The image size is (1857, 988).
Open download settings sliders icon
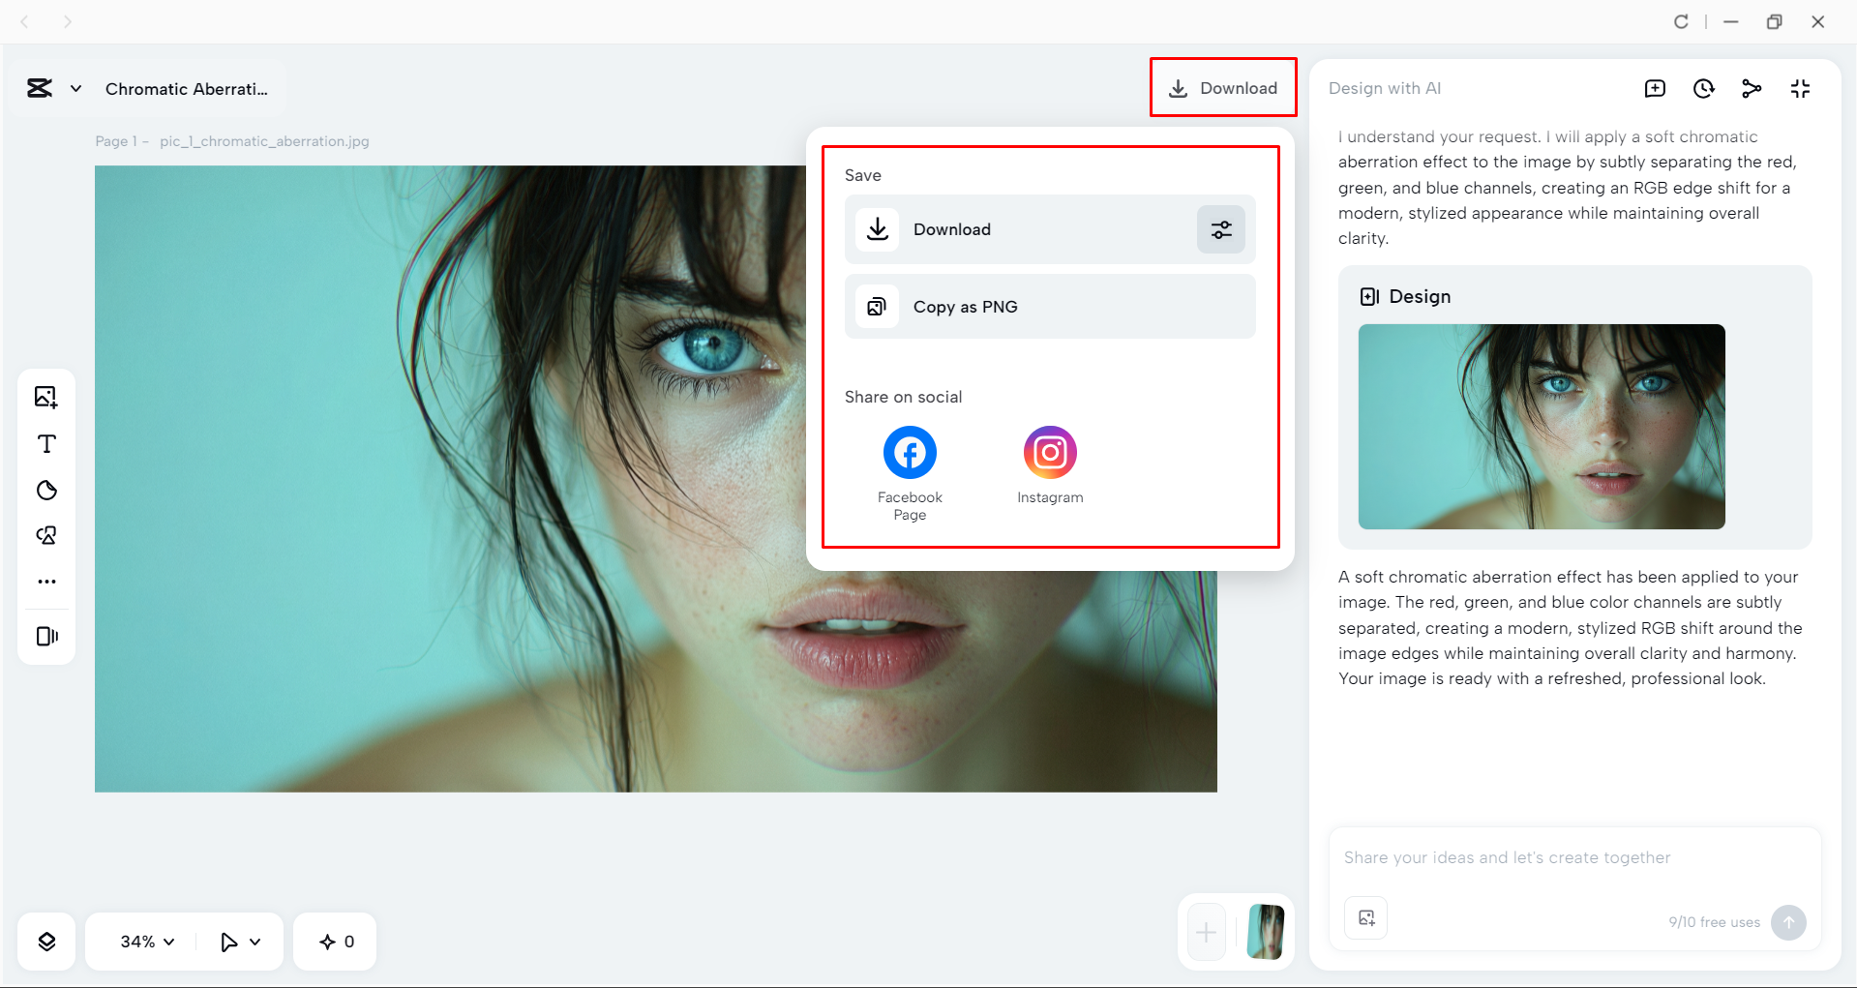point(1221,229)
